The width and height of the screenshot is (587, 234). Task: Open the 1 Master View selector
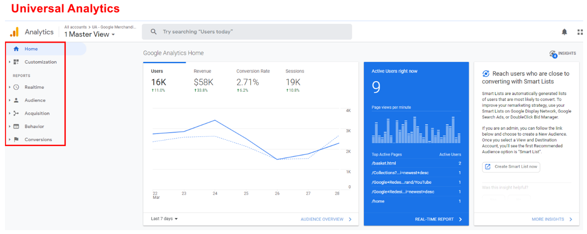[89, 34]
